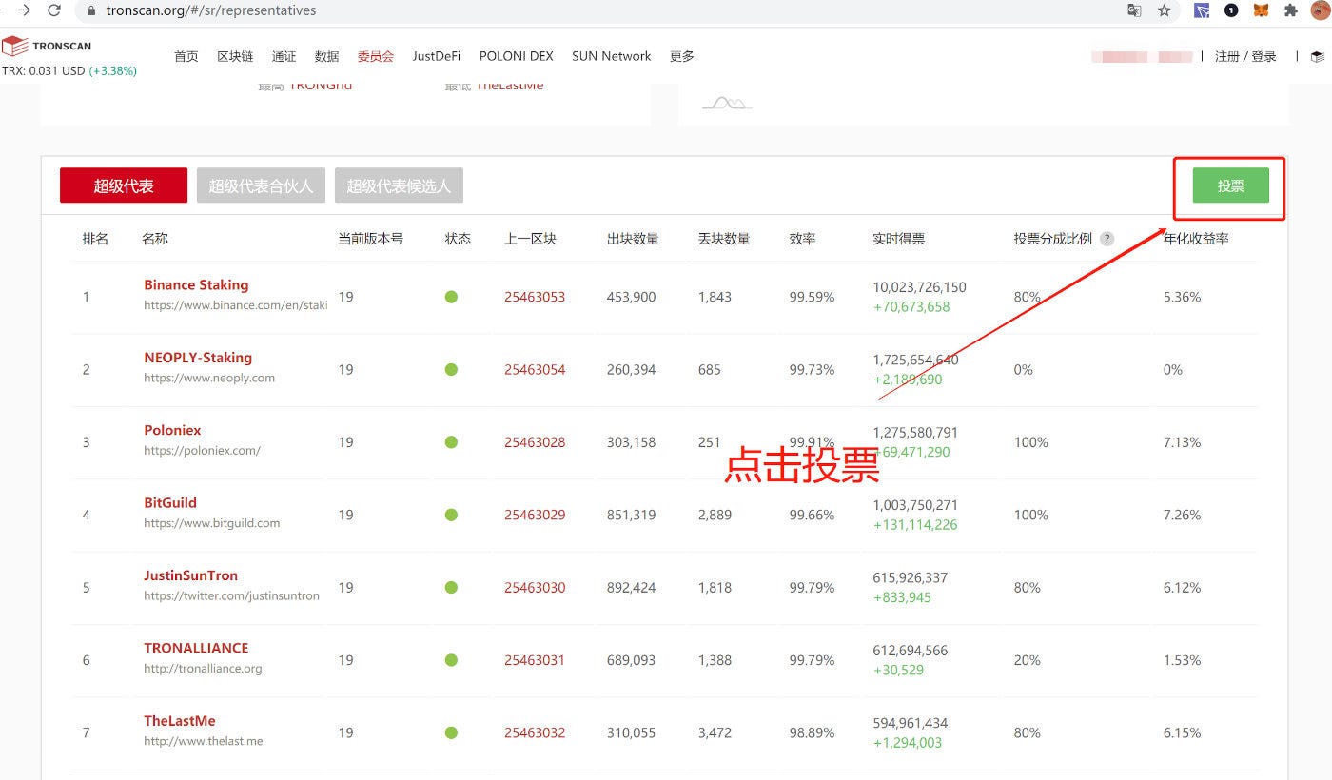Open the 委员会 menu

[376, 56]
